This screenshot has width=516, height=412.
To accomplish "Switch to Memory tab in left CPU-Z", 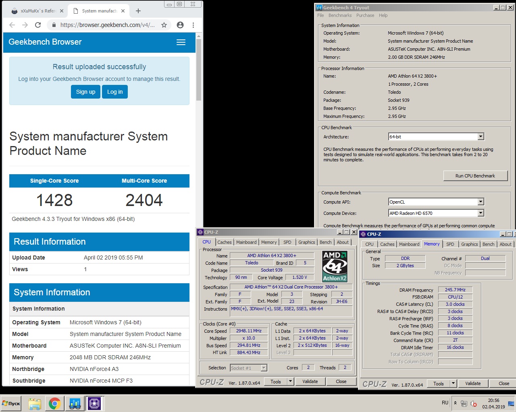I will coord(269,242).
